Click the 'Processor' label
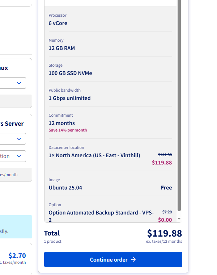 tap(58, 15)
